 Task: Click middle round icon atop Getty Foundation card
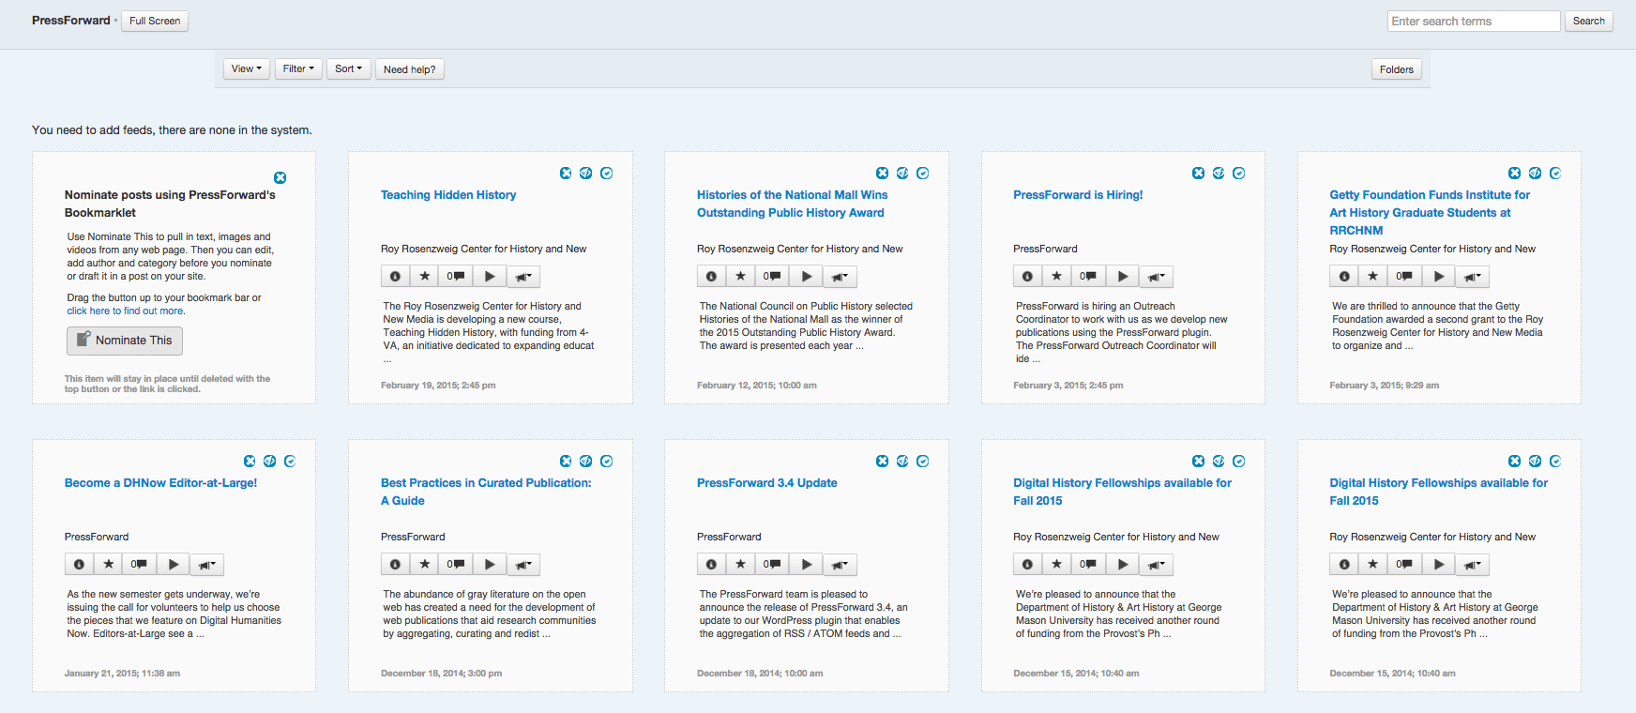point(1535,174)
